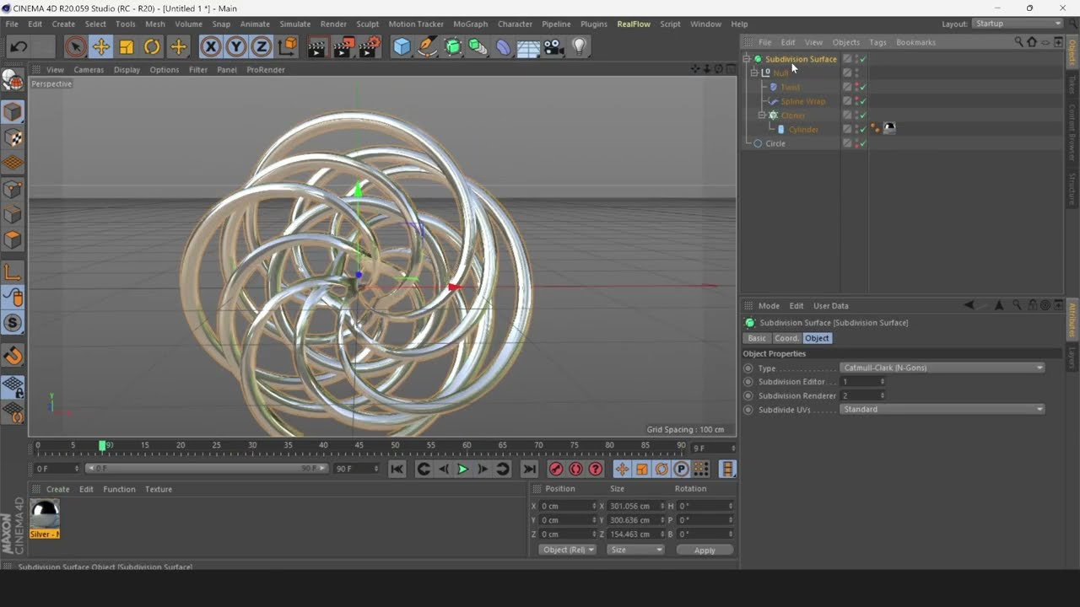Image resolution: width=1080 pixels, height=607 pixels.
Task: Open the Coord. attributes tab
Action: [786, 338]
